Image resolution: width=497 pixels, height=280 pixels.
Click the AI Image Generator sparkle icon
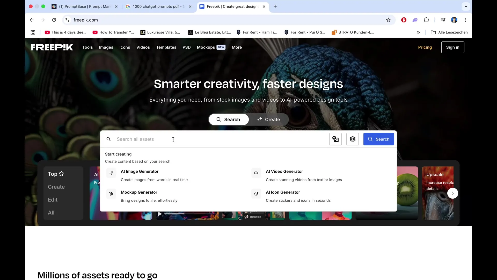pyautogui.click(x=111, y=173)
